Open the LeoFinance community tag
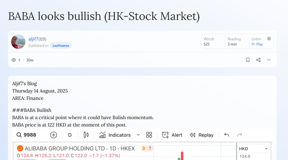The height and width of the screenshot is (160, 288). pyautogui.click(x=61, y=45)
